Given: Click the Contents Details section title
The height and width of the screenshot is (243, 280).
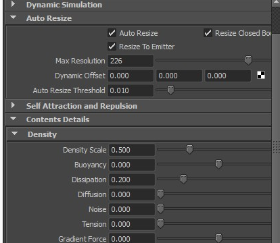Looking at the screenshot, I should (x=57, y=119).
